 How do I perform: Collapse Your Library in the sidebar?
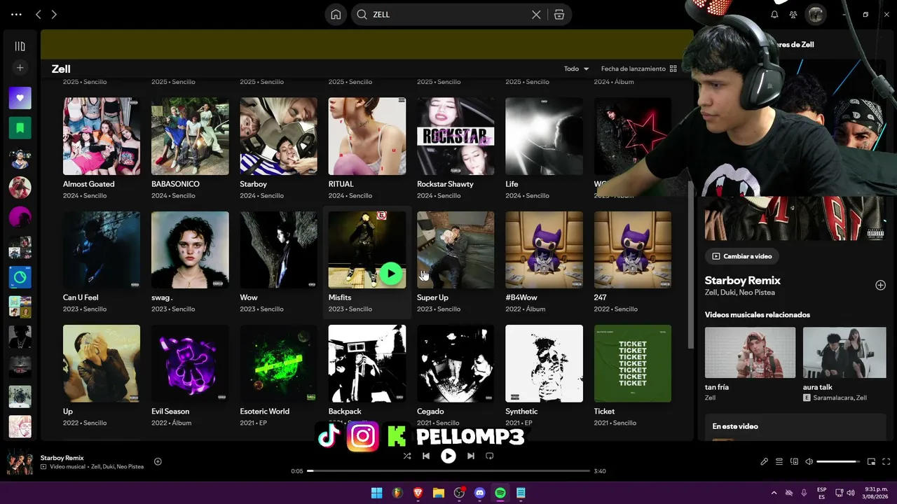coord(20,46)
